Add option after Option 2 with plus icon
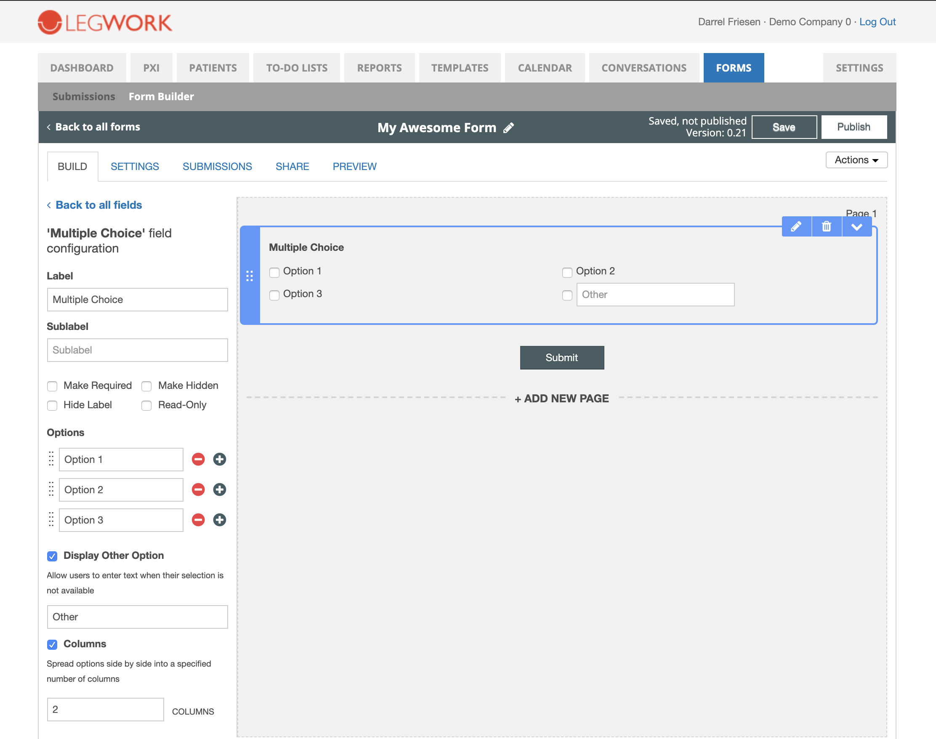Viewport: 936px width, 739px height. click(x=219, y=489)
